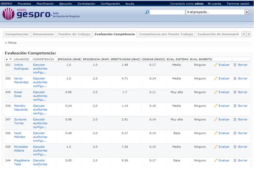Click the search magnifier icon
Screen dimensions: 254x170
tap(147, 12)
